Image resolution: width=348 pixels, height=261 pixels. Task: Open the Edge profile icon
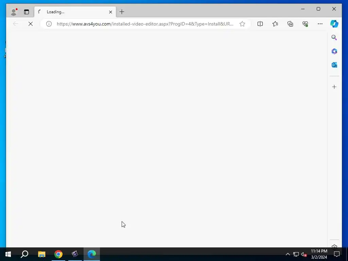(14, 12)
